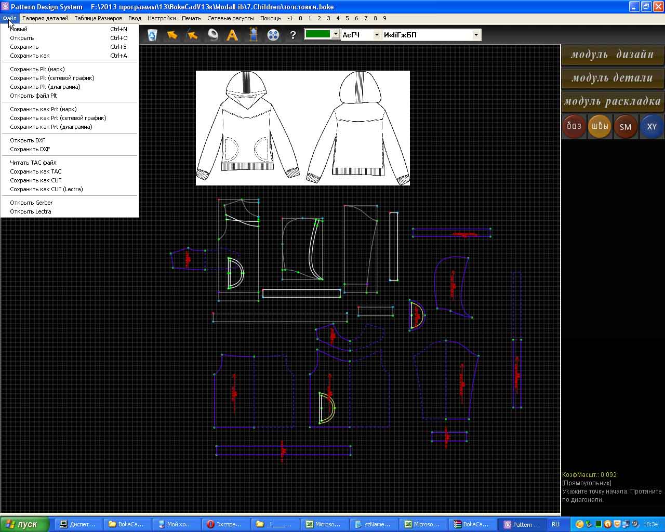
Task: Switch to 'модуль дизайн' module
Action: tap(612, 55)
